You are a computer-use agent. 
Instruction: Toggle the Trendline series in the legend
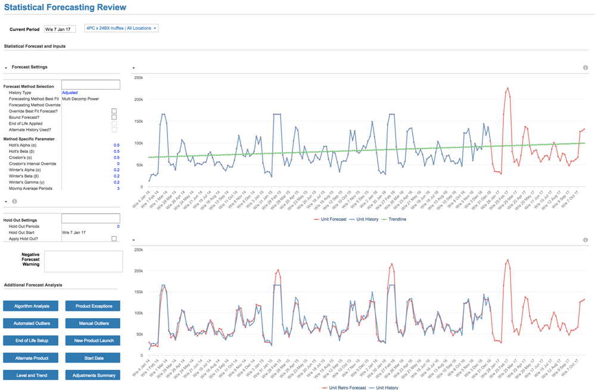(397, 219)
